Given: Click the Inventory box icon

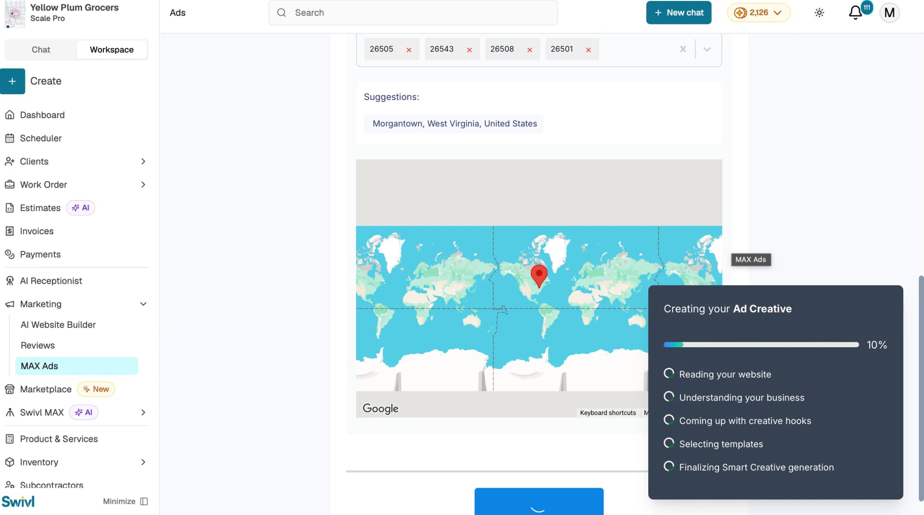Looking at the screenshot, I should [10, 462].
